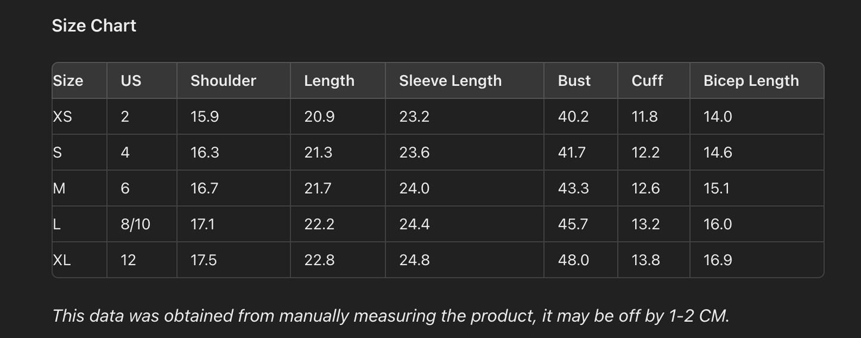Screen dimensions: 861x338
Task: Click the US column header
Action: [x=131, y=80]
